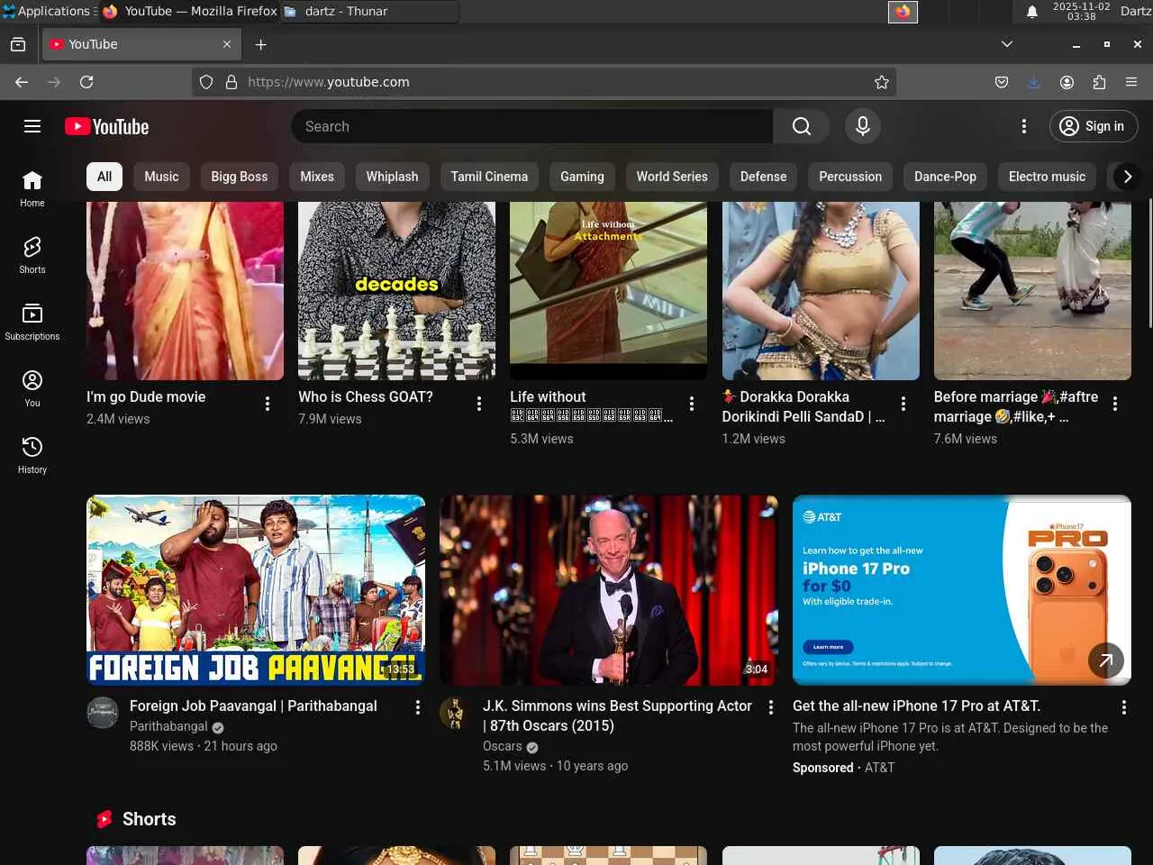Go back with Firefox back arrow
The height and width of the screenshot is (865, 1153).
click(22, 82)
